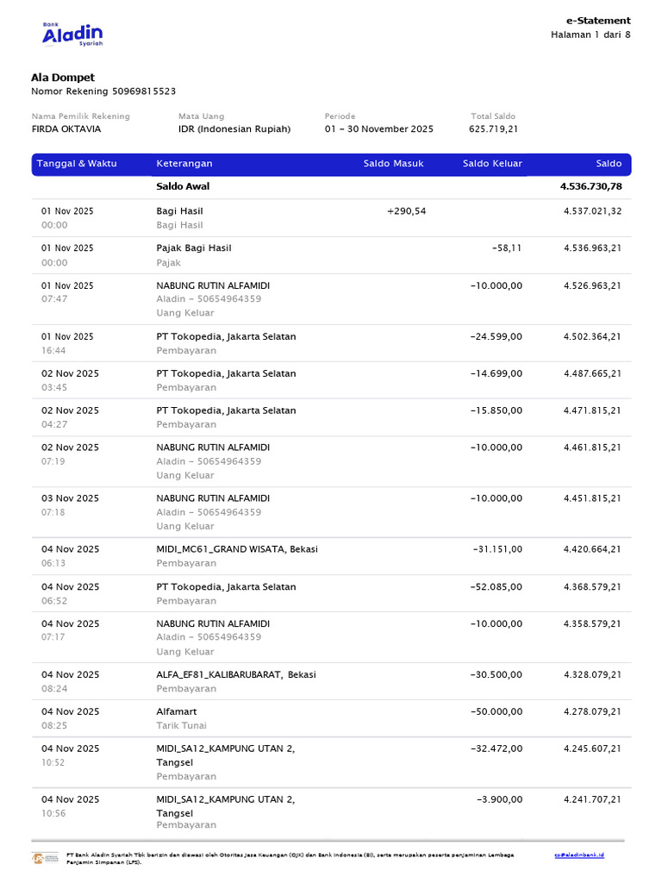
Task: Click amount -50.000,00
Action: (496, 712)
